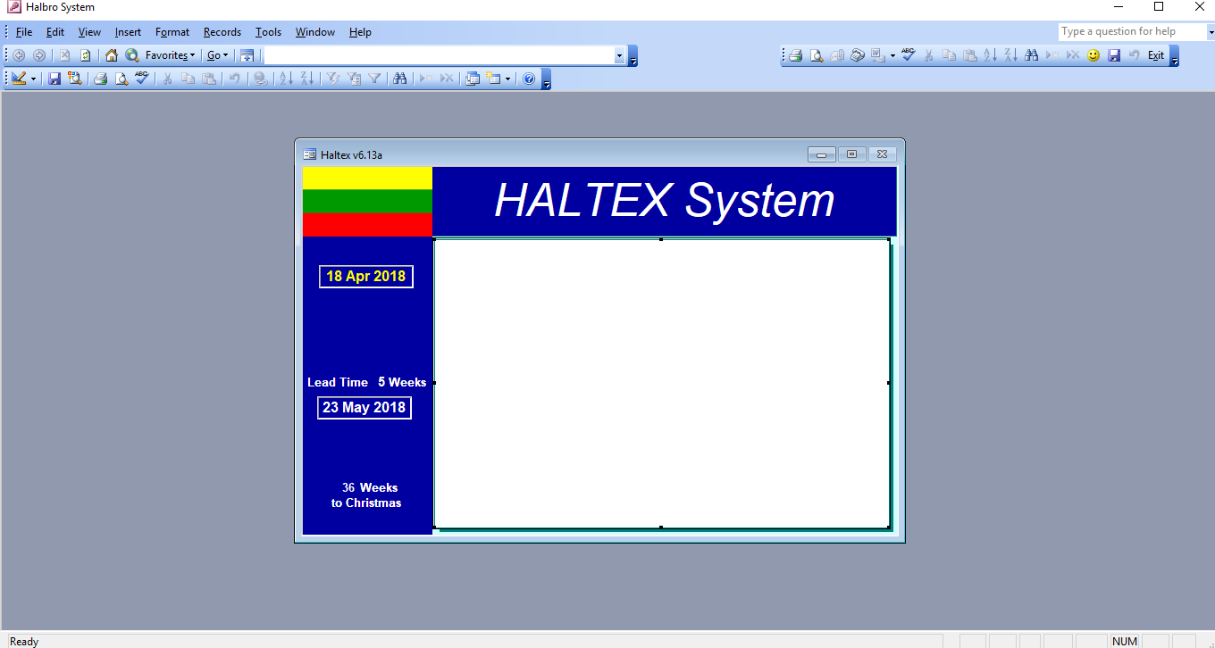Click the Forward arrow on the Web toolbar

click(x=39, y=55)
